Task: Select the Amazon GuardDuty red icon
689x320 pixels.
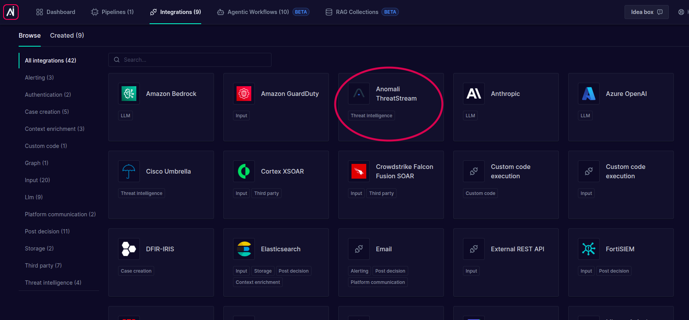Action: [244, 94]
